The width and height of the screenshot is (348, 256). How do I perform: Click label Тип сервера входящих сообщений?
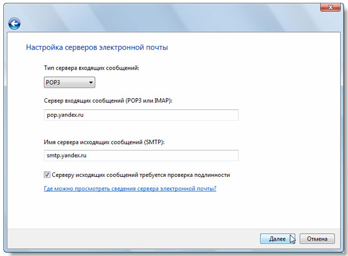tap(91, 68)
